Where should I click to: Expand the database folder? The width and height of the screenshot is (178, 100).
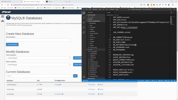[92, 31]
